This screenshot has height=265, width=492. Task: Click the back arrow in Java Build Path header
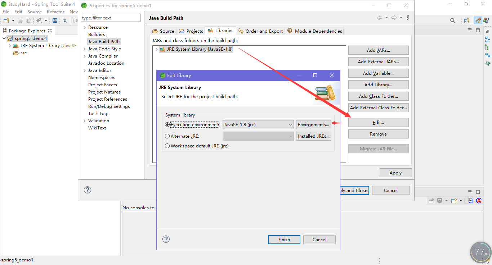(x=380, y=18)
